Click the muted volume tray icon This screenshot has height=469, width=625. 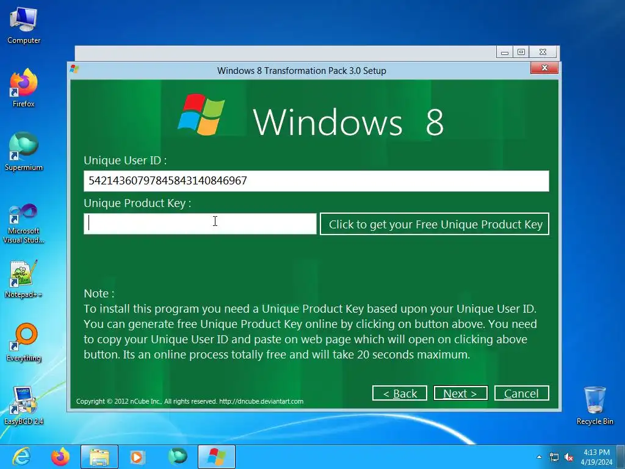pos(569,457)
